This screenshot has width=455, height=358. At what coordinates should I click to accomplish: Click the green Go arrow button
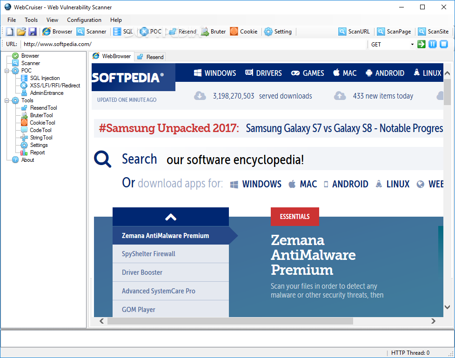[x=422, y=44]
